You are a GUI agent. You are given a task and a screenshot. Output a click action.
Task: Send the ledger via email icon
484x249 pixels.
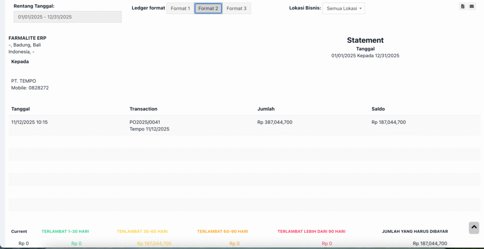472,6
